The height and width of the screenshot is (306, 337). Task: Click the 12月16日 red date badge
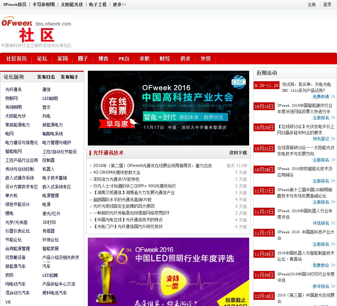[x=264, y=296]
